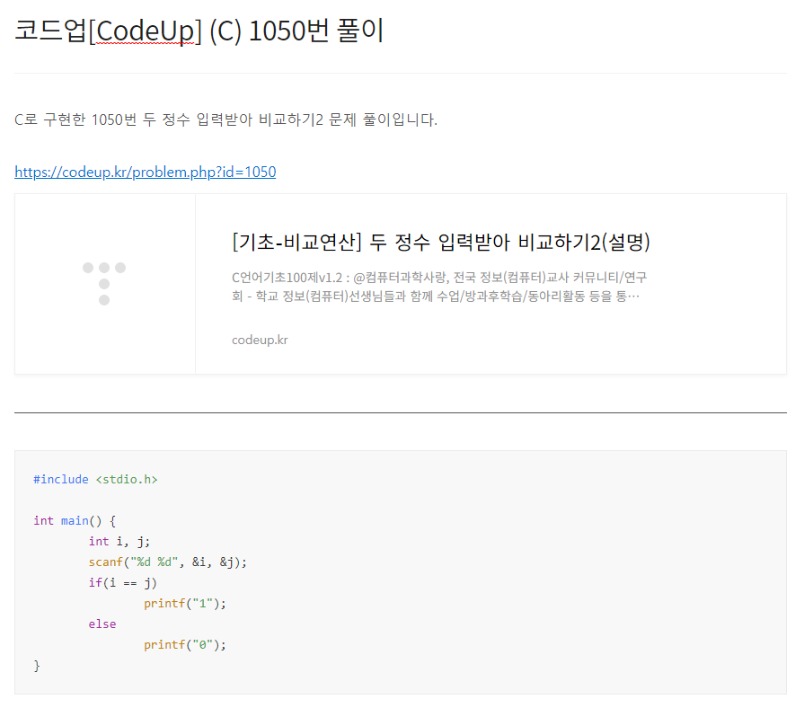The height and width of the screenshot is (708, 804).
Task: Click the scanf("%d %d", &i, &j); line
Action: 167,562
